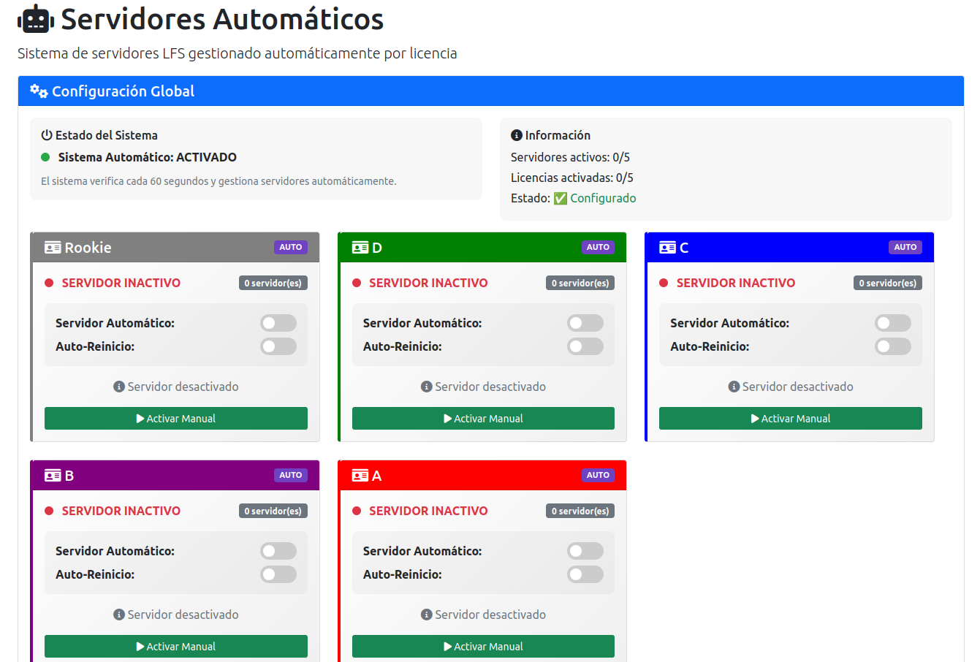The image size is (980, 662).
Task: Start license A with Activar Manual
Action: [483, 646]
